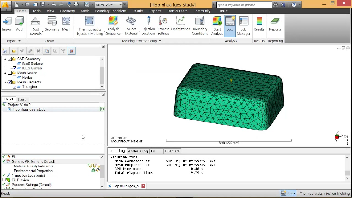Click 1 Injection Location(s) in study tasks
Screen dimensions: 352x198
coord(28,175)
